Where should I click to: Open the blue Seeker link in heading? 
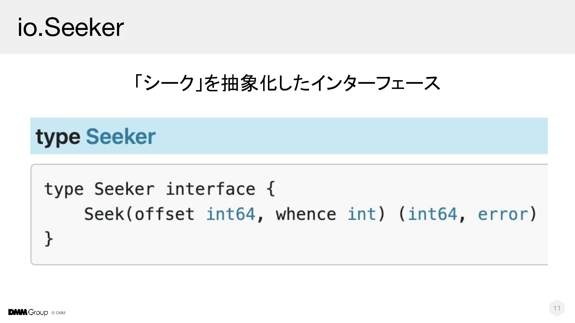coord(121,137)
